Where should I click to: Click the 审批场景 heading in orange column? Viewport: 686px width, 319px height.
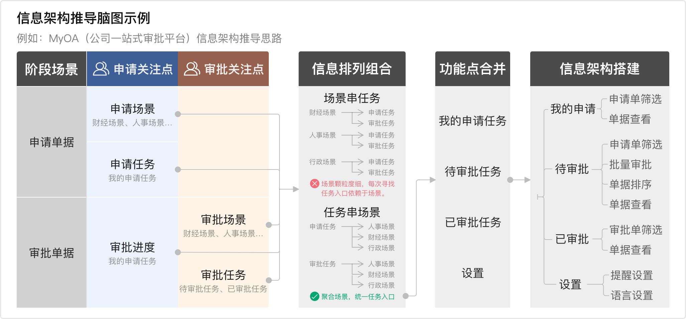click(224, 220)
